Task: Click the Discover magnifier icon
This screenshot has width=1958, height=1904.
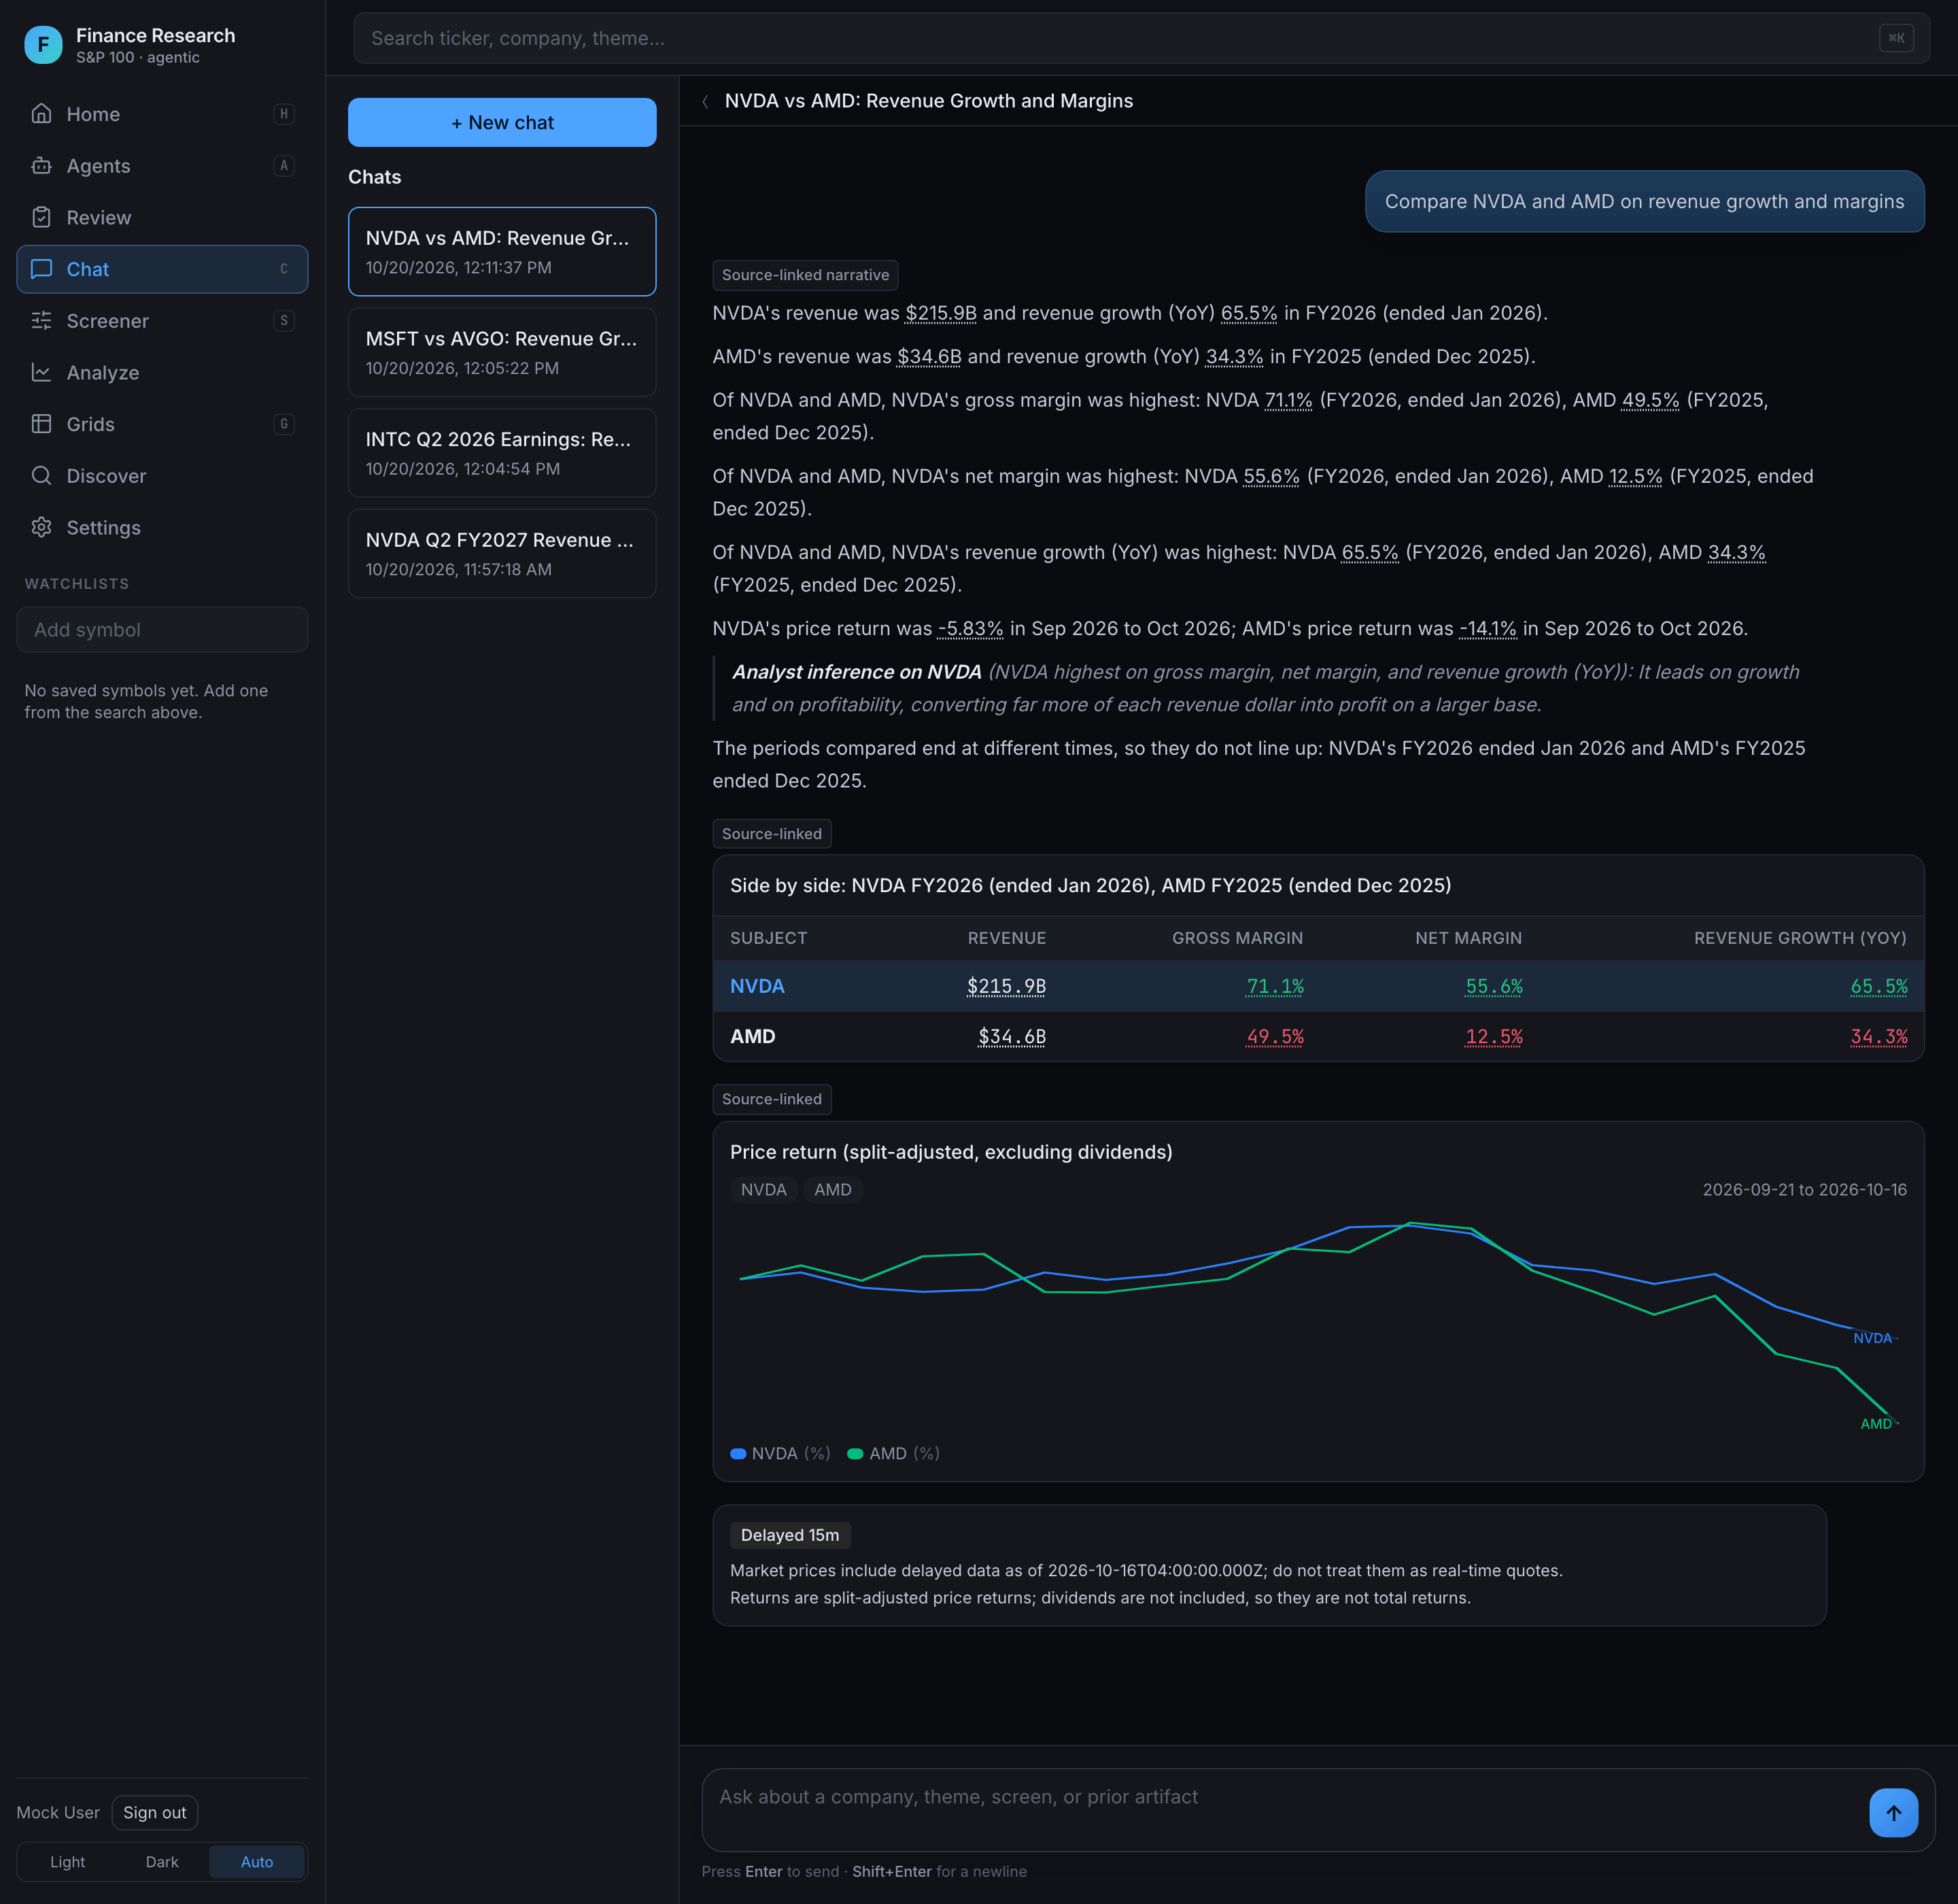Action: click(x=41, y=475)
